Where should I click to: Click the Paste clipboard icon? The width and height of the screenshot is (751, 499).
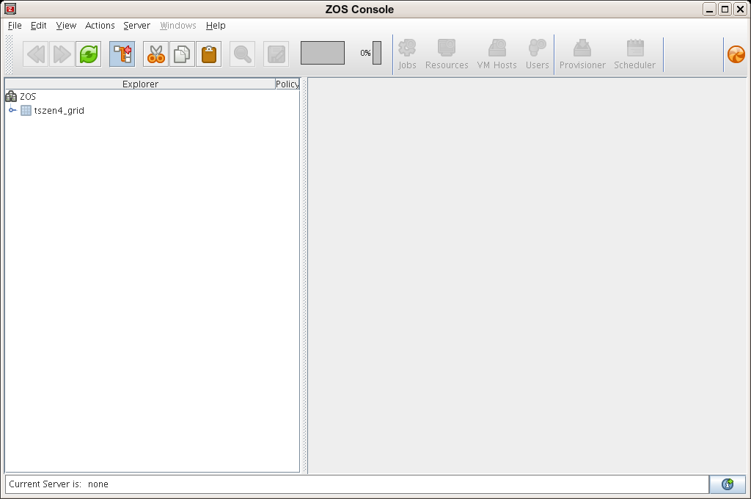(x=209, y=54)
